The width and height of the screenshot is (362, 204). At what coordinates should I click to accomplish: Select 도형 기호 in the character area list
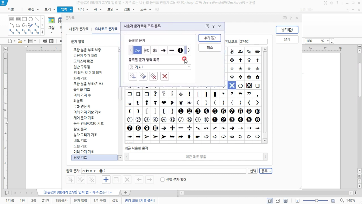pyautogui.click(x=80, y=146)
